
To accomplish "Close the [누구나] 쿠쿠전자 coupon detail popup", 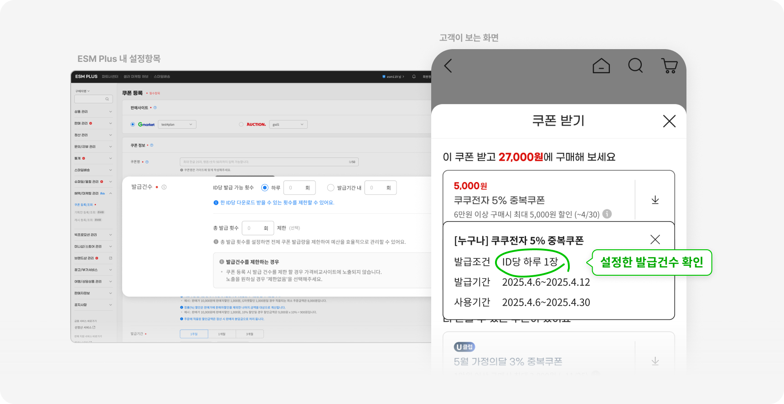I will click(x=655, y=239).
